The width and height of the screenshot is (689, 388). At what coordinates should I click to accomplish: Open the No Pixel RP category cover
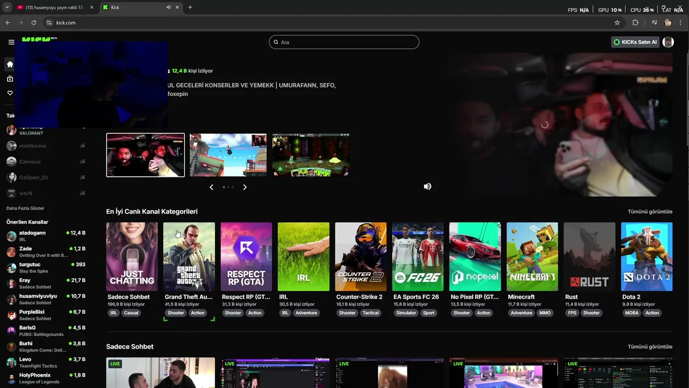[x=475, y=257]
